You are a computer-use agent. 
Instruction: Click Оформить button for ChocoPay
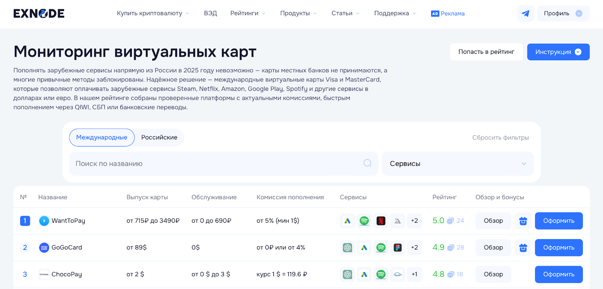point(559,274)
